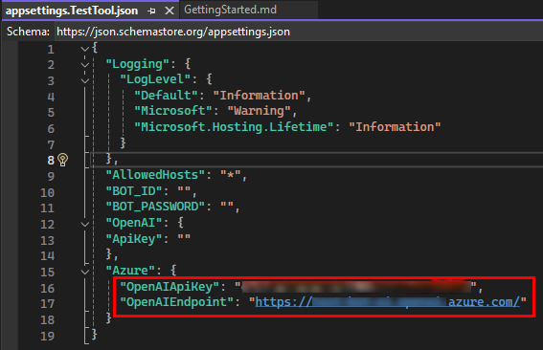Click the "Microsoft.Hosting.Lifetime" key
Image resolution: width=543 pixels, height=350 pixels.
click(234, 127)
